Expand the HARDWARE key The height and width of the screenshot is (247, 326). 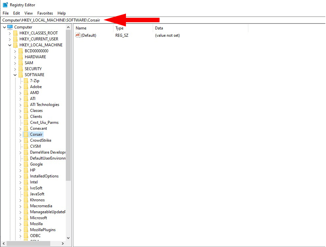(x=15, y=57)
